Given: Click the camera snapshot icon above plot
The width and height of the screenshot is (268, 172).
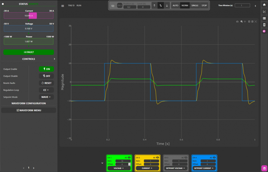Looking at the screenshot, I should tap(238, 22).
